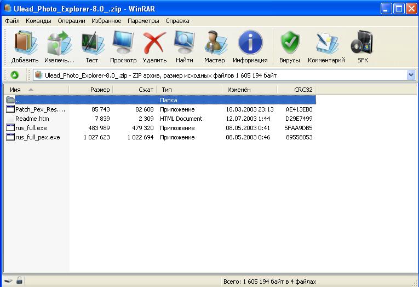Open the Избранное menu
The image size is (419, 287).
(106, 21)
